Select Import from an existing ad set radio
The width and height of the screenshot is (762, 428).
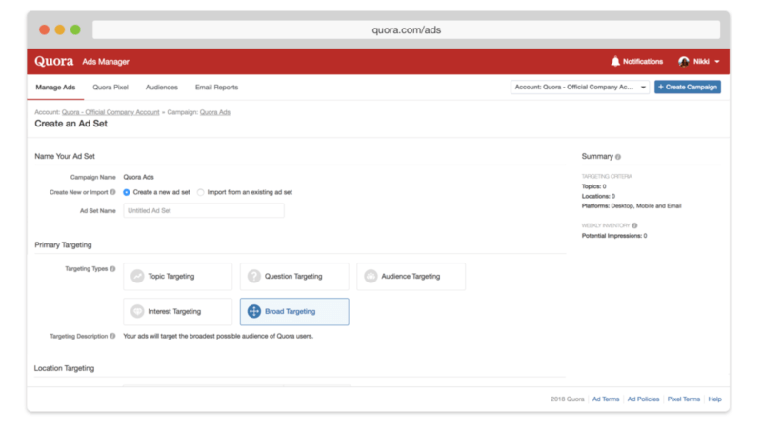(x=201, y=193)
